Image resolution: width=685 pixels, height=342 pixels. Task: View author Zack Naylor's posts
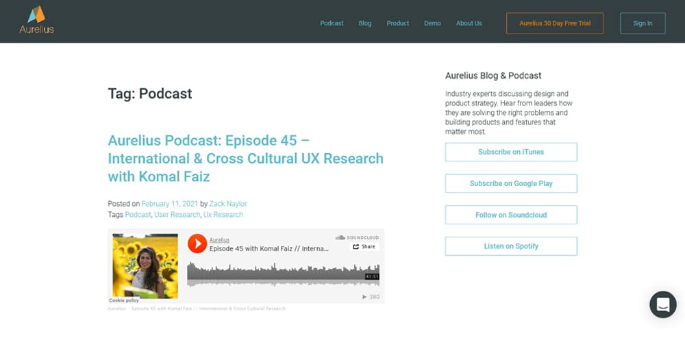click(x=228, y=204)
